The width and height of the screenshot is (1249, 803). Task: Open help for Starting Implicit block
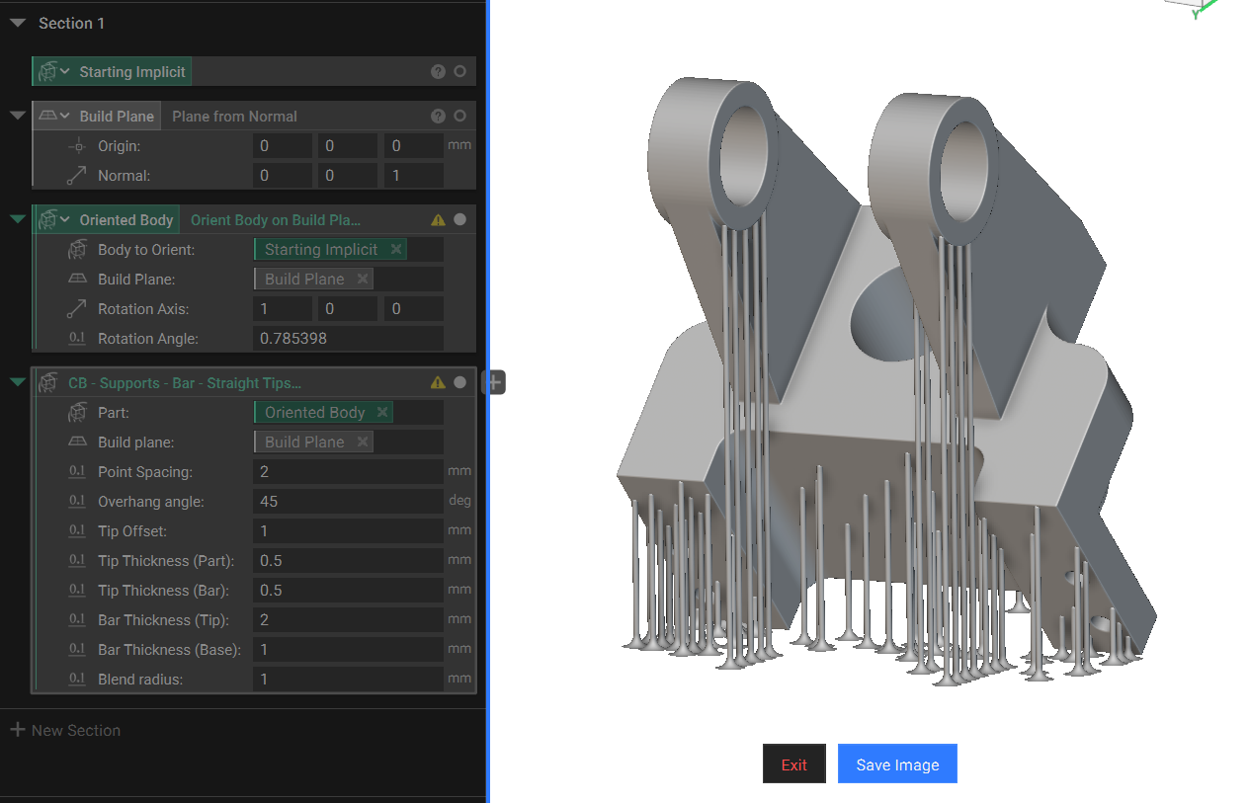click(438, 71)
